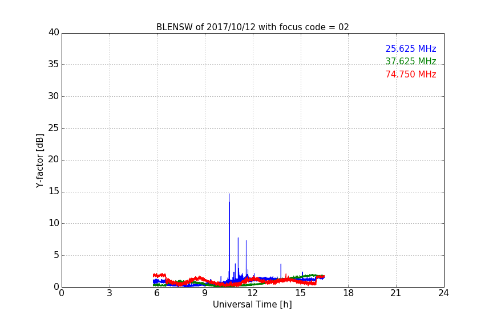Click the tallest blue spike peak near 15 dB
493x328 pixels.
[x=229, y=194]
